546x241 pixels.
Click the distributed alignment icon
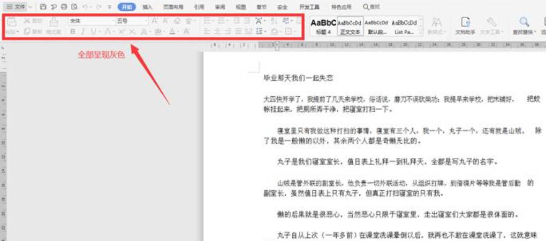tap(248, 32)
